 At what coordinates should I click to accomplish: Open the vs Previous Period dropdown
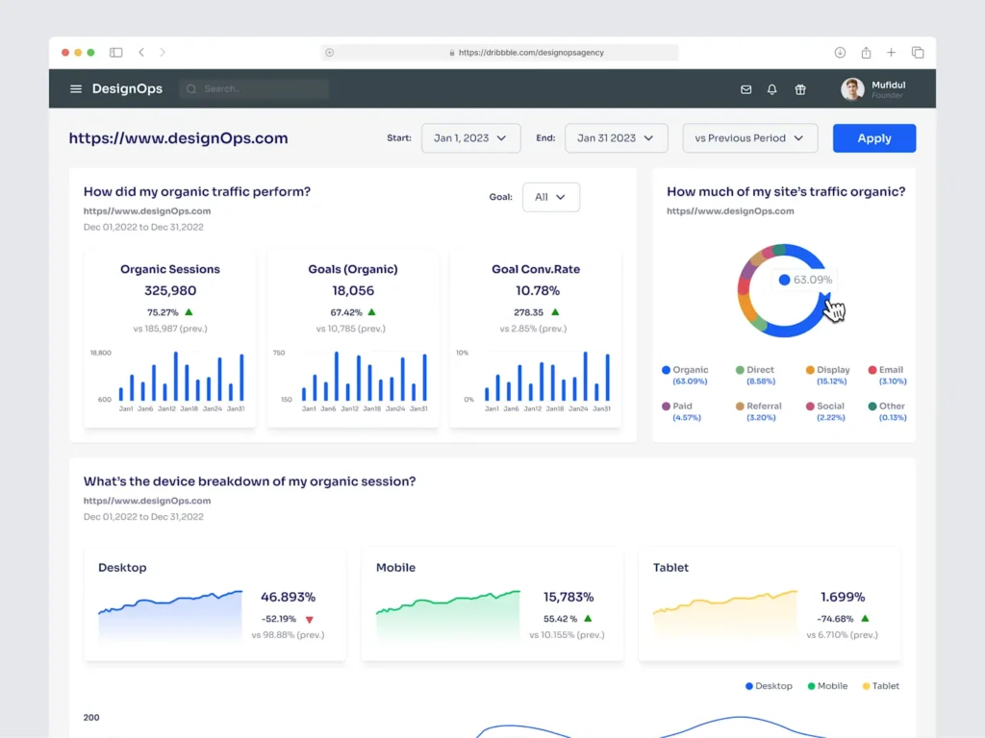(x=749, y=137)
